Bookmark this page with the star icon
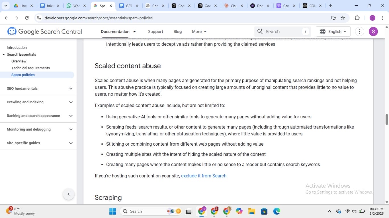The image size is (389, 218). click(343, 18)
